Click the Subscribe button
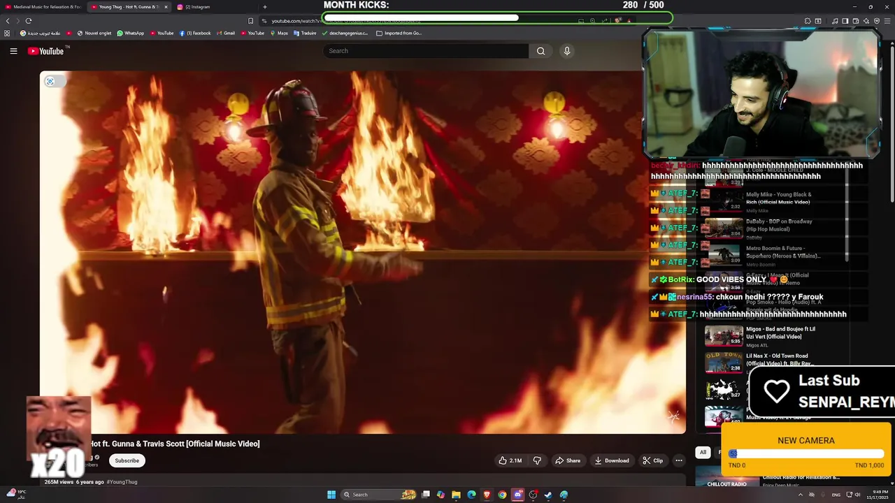This screenshot has width=895, height=503. [x=127, y=460]
